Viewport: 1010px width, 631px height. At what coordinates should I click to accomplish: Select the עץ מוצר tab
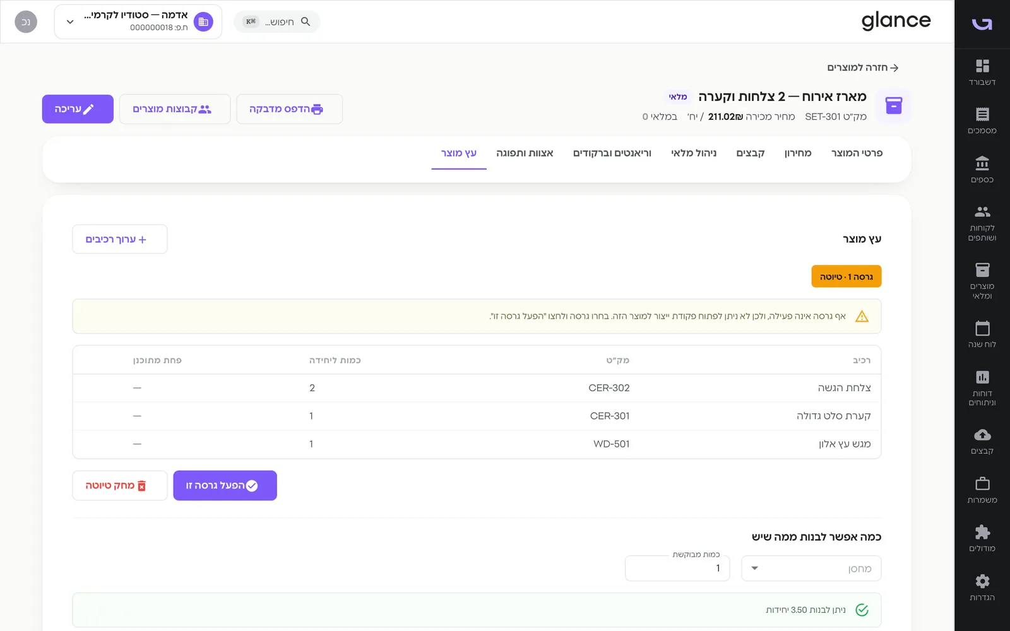click(x=459, y=153)
